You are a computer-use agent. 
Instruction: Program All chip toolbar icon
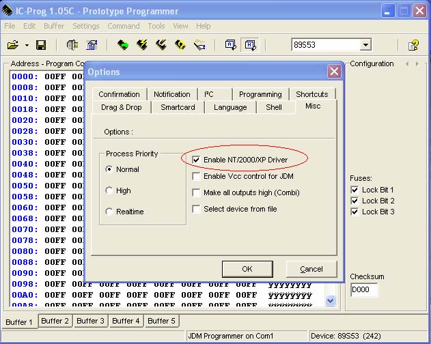click(x=142, y=45)
